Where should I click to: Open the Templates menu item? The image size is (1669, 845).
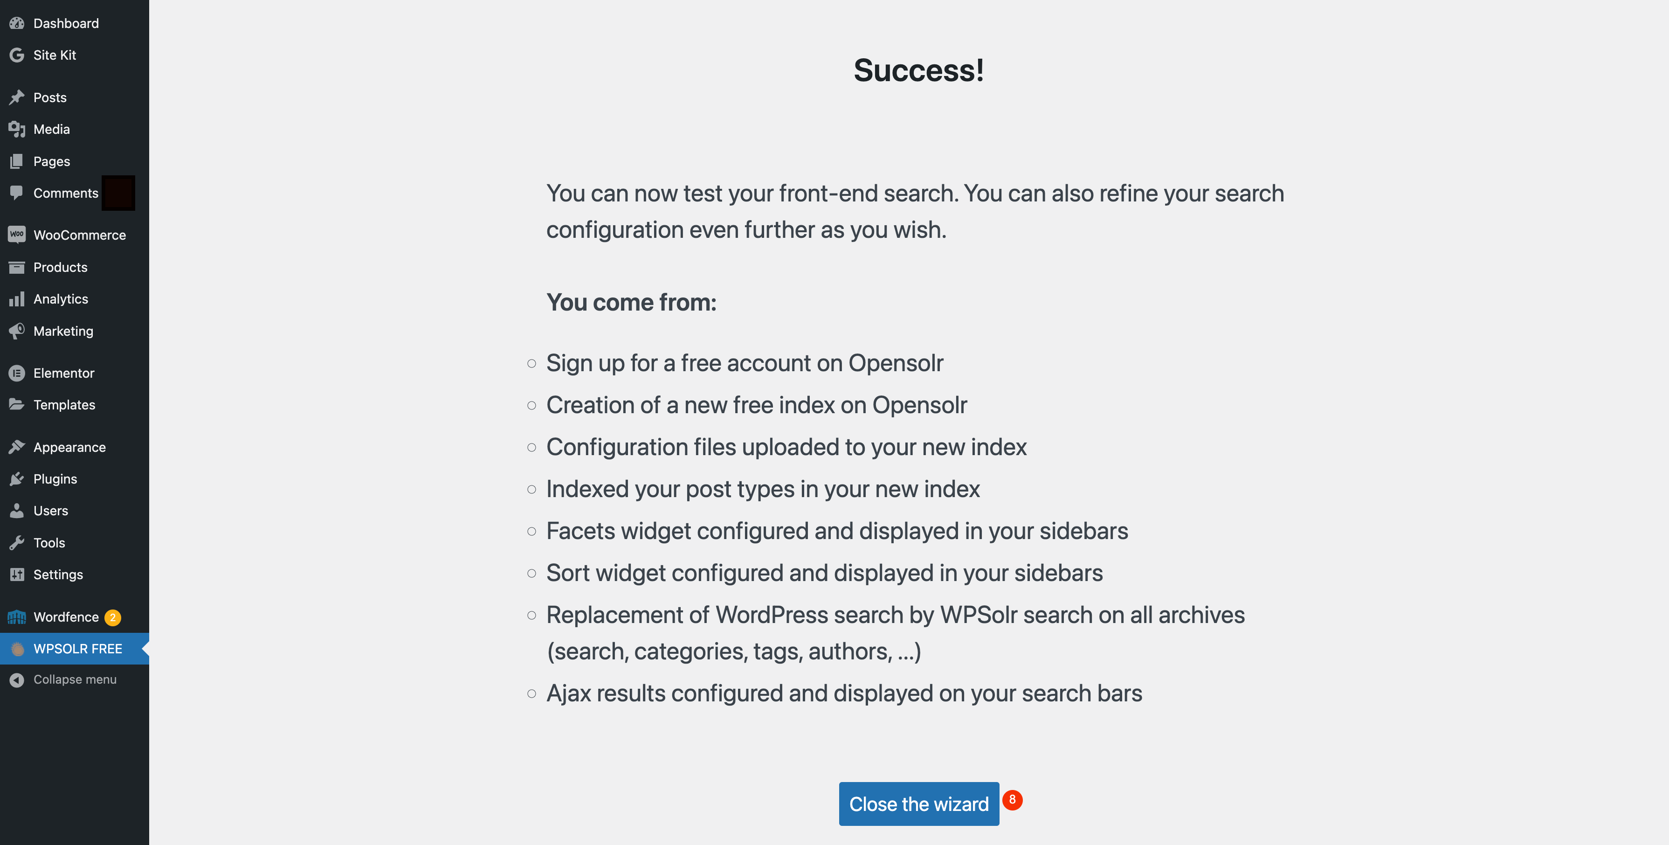64,405
